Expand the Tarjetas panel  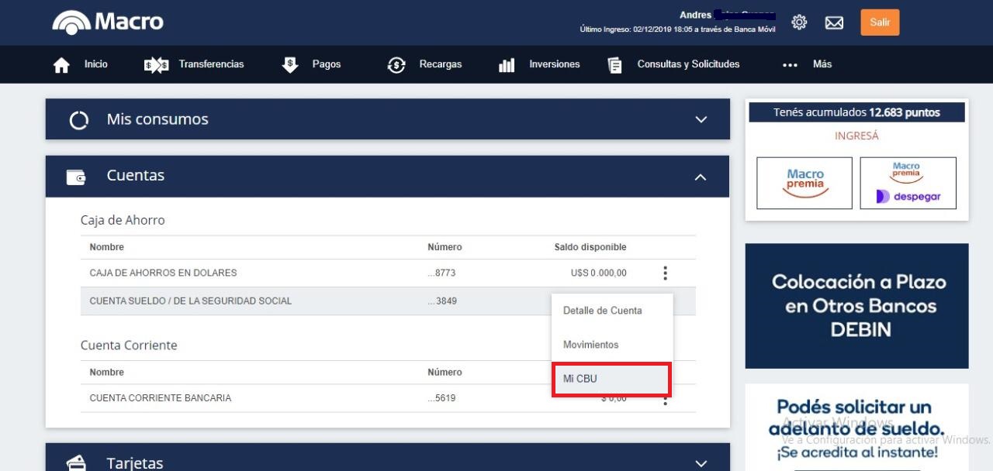pos(701,462)
